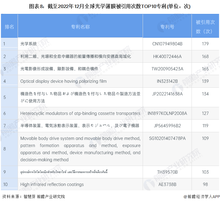Click patent number JP2022141638A
The width and height of the screenshot is (220, 203).
click(167, 94)
